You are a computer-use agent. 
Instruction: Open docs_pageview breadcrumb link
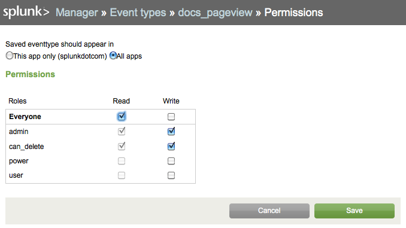(x=215, y=13)
